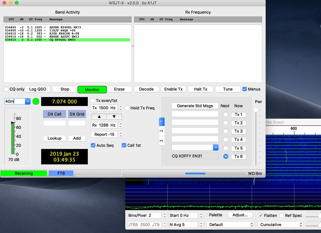Click Enable Tx button
Screen dimensions: 321x233
(x=173, y=89)
